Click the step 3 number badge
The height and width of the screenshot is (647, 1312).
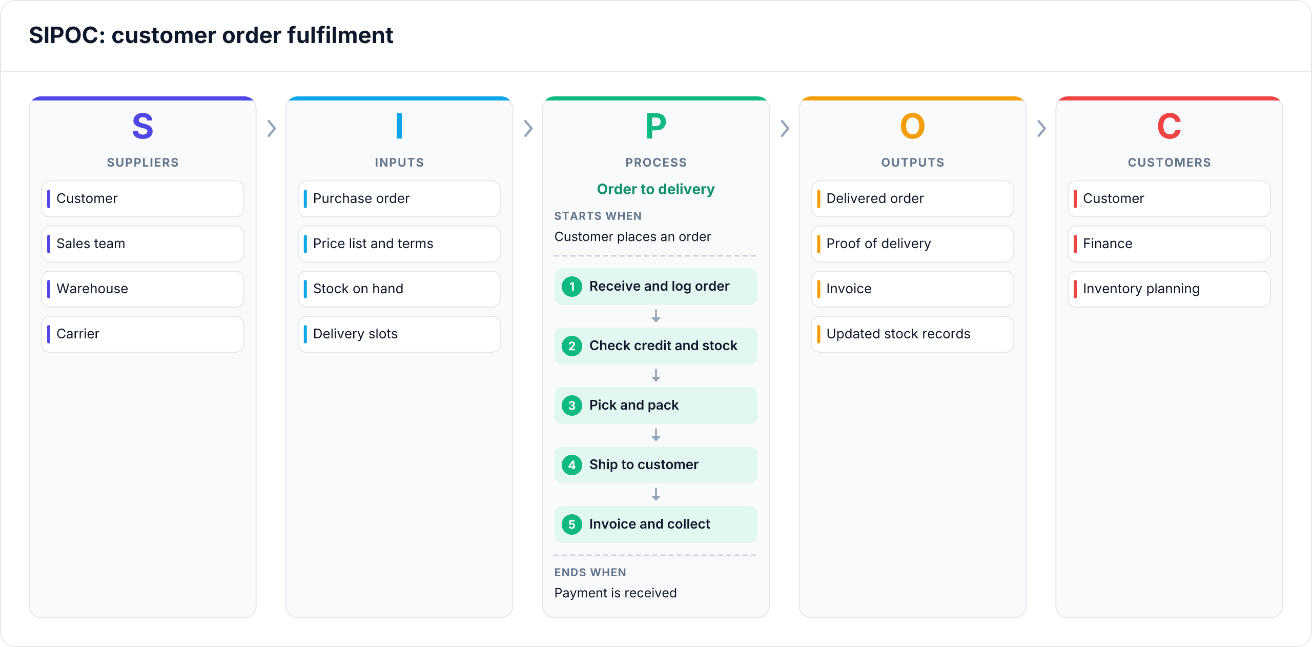click(572, 406)
